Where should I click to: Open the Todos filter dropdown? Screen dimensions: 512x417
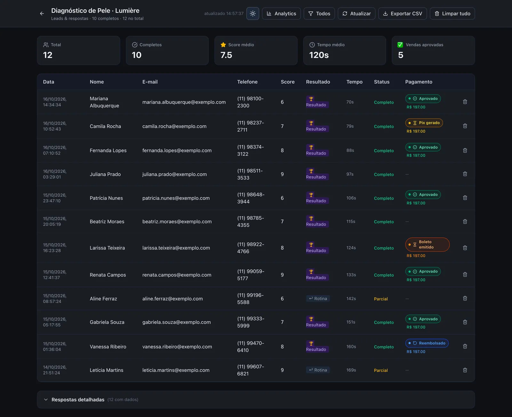click(319, 14)
